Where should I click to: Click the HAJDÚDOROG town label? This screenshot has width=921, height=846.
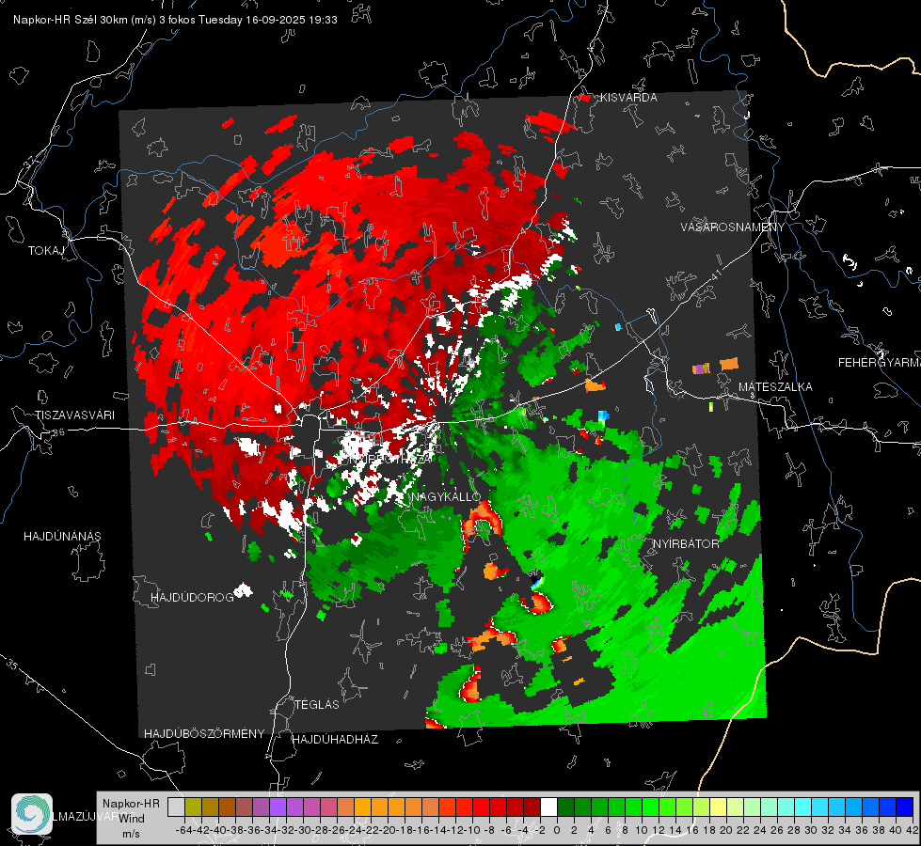coord(192,598)
